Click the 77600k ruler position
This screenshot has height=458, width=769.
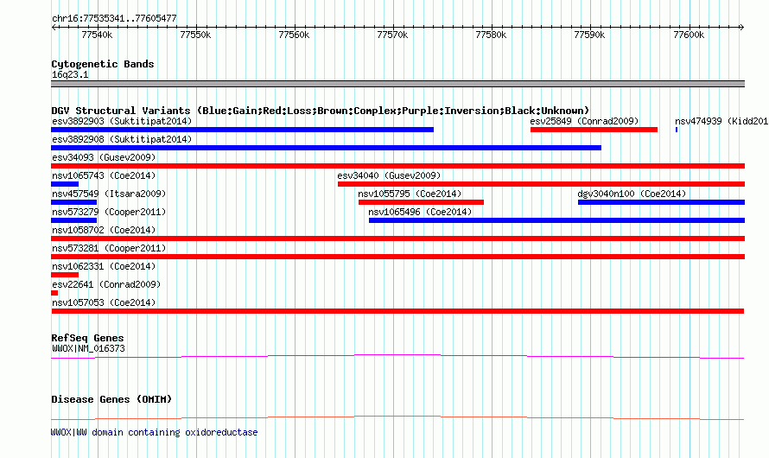click(689, 35)
